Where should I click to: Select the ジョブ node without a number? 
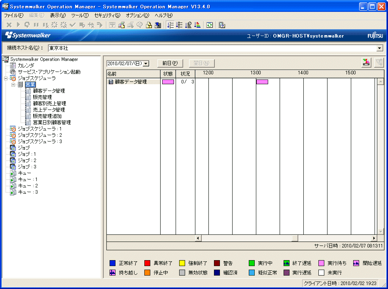point(24,148)
